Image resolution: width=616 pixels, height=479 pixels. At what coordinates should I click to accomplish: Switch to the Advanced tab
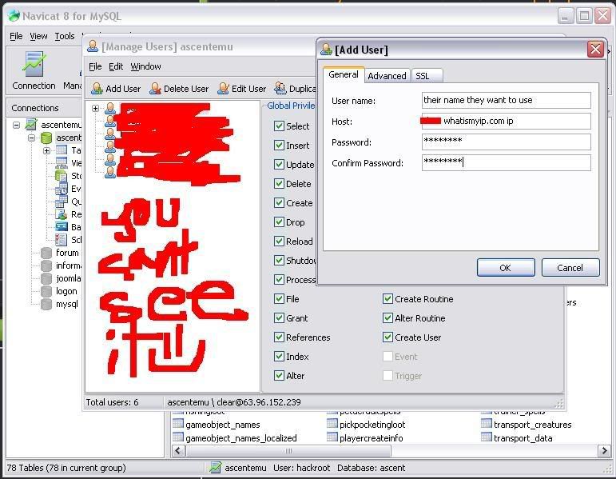coord(387,76)
